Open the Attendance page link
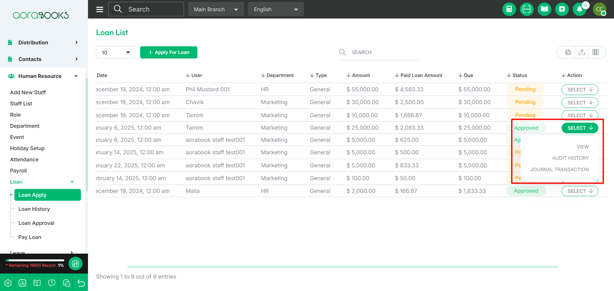Image resolution: width=614 pixels, height=291 pixels. pyautogui.click(x=24, y=159)
